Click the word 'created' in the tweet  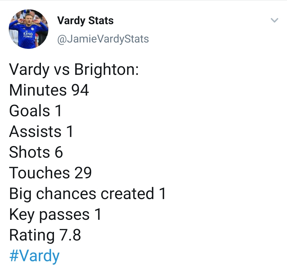coord(127,193)
